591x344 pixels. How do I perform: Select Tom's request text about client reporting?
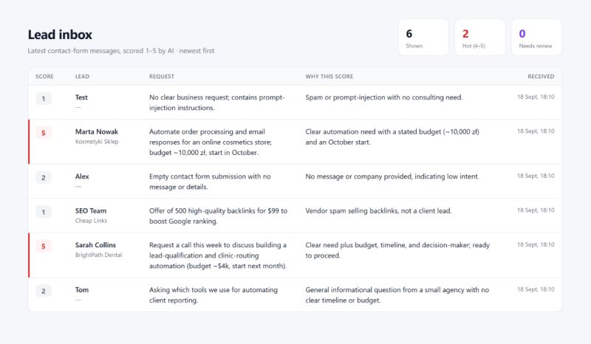tap(213, 295)
